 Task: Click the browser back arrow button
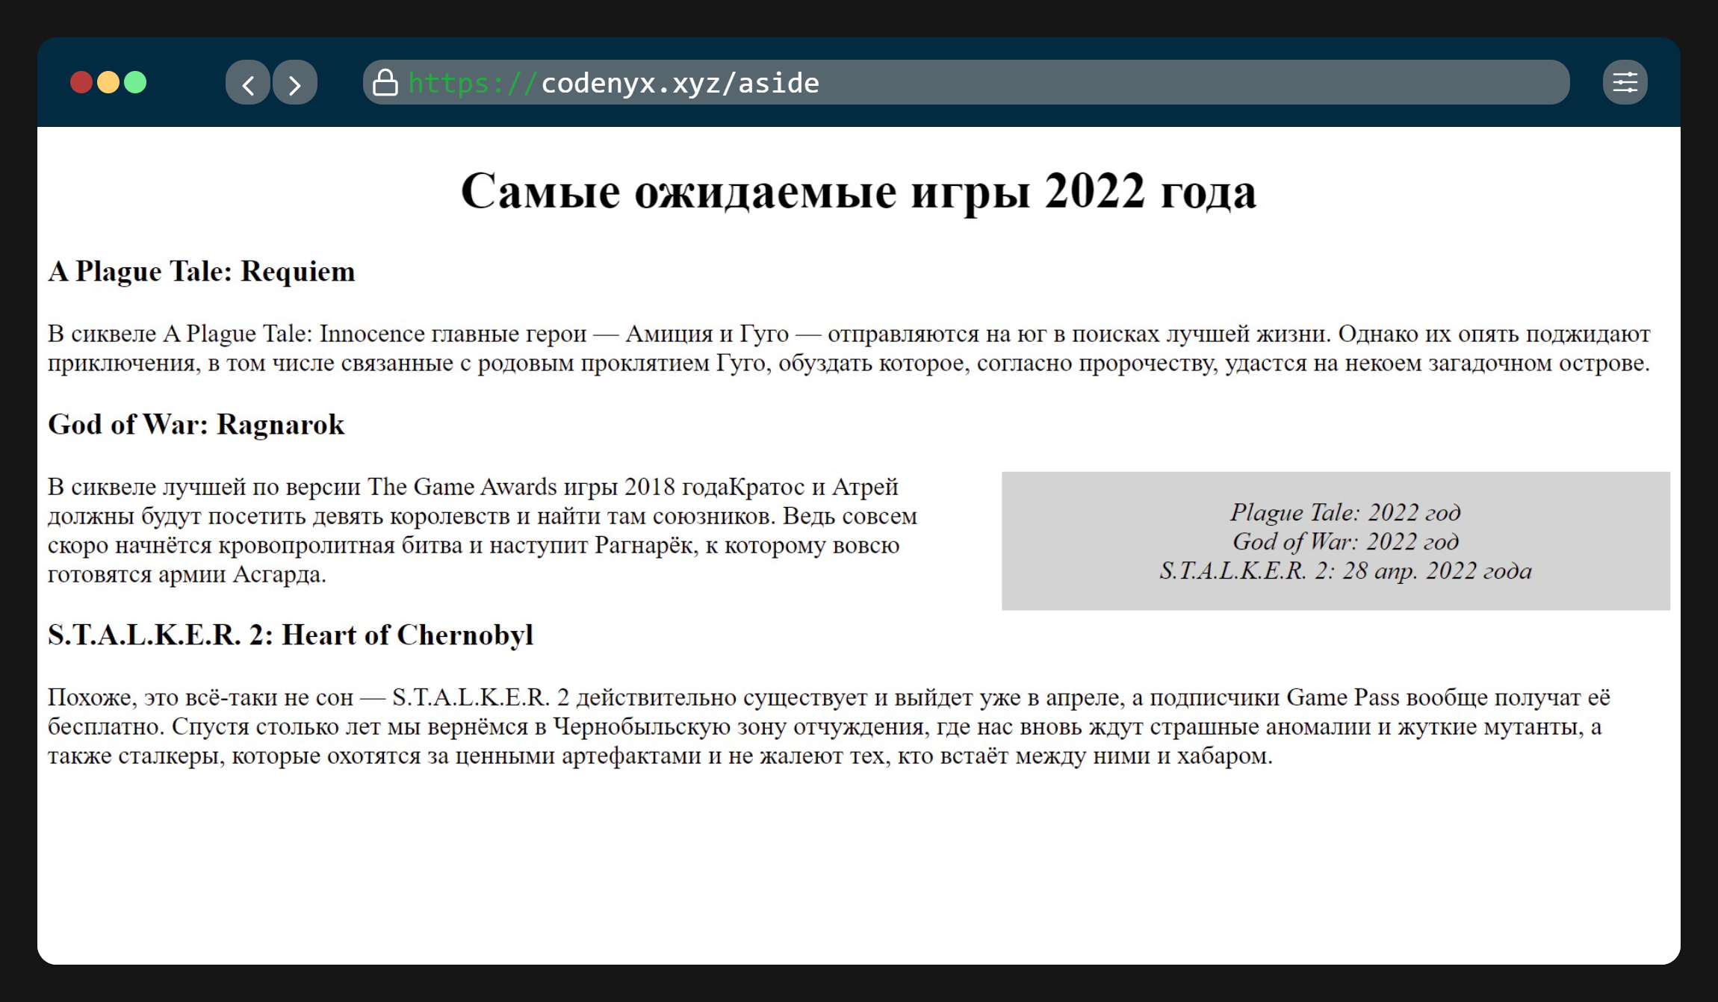[x=247, y=83]
